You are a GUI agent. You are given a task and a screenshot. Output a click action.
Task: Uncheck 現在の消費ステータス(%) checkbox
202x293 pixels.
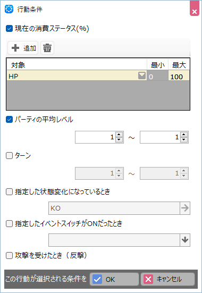(x=9, y=29)
